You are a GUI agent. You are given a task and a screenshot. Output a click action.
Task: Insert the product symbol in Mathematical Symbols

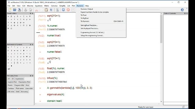point(18,63)
